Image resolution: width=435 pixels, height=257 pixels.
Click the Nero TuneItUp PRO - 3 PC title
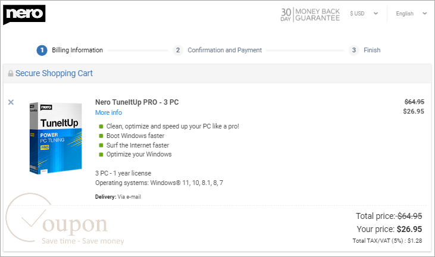(137, 102)
